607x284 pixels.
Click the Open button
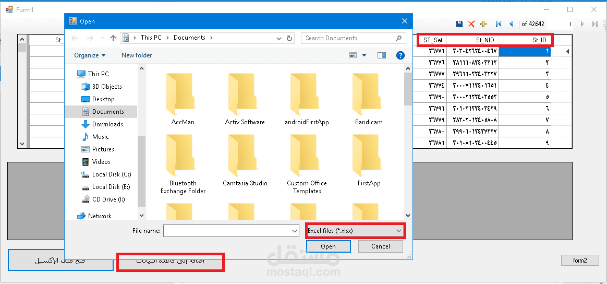pos(329,246)
